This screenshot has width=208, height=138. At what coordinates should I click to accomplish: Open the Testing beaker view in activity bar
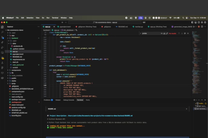point(2,63)
